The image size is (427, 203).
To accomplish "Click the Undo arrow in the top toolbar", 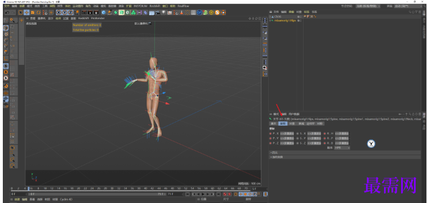I will 7,12.
